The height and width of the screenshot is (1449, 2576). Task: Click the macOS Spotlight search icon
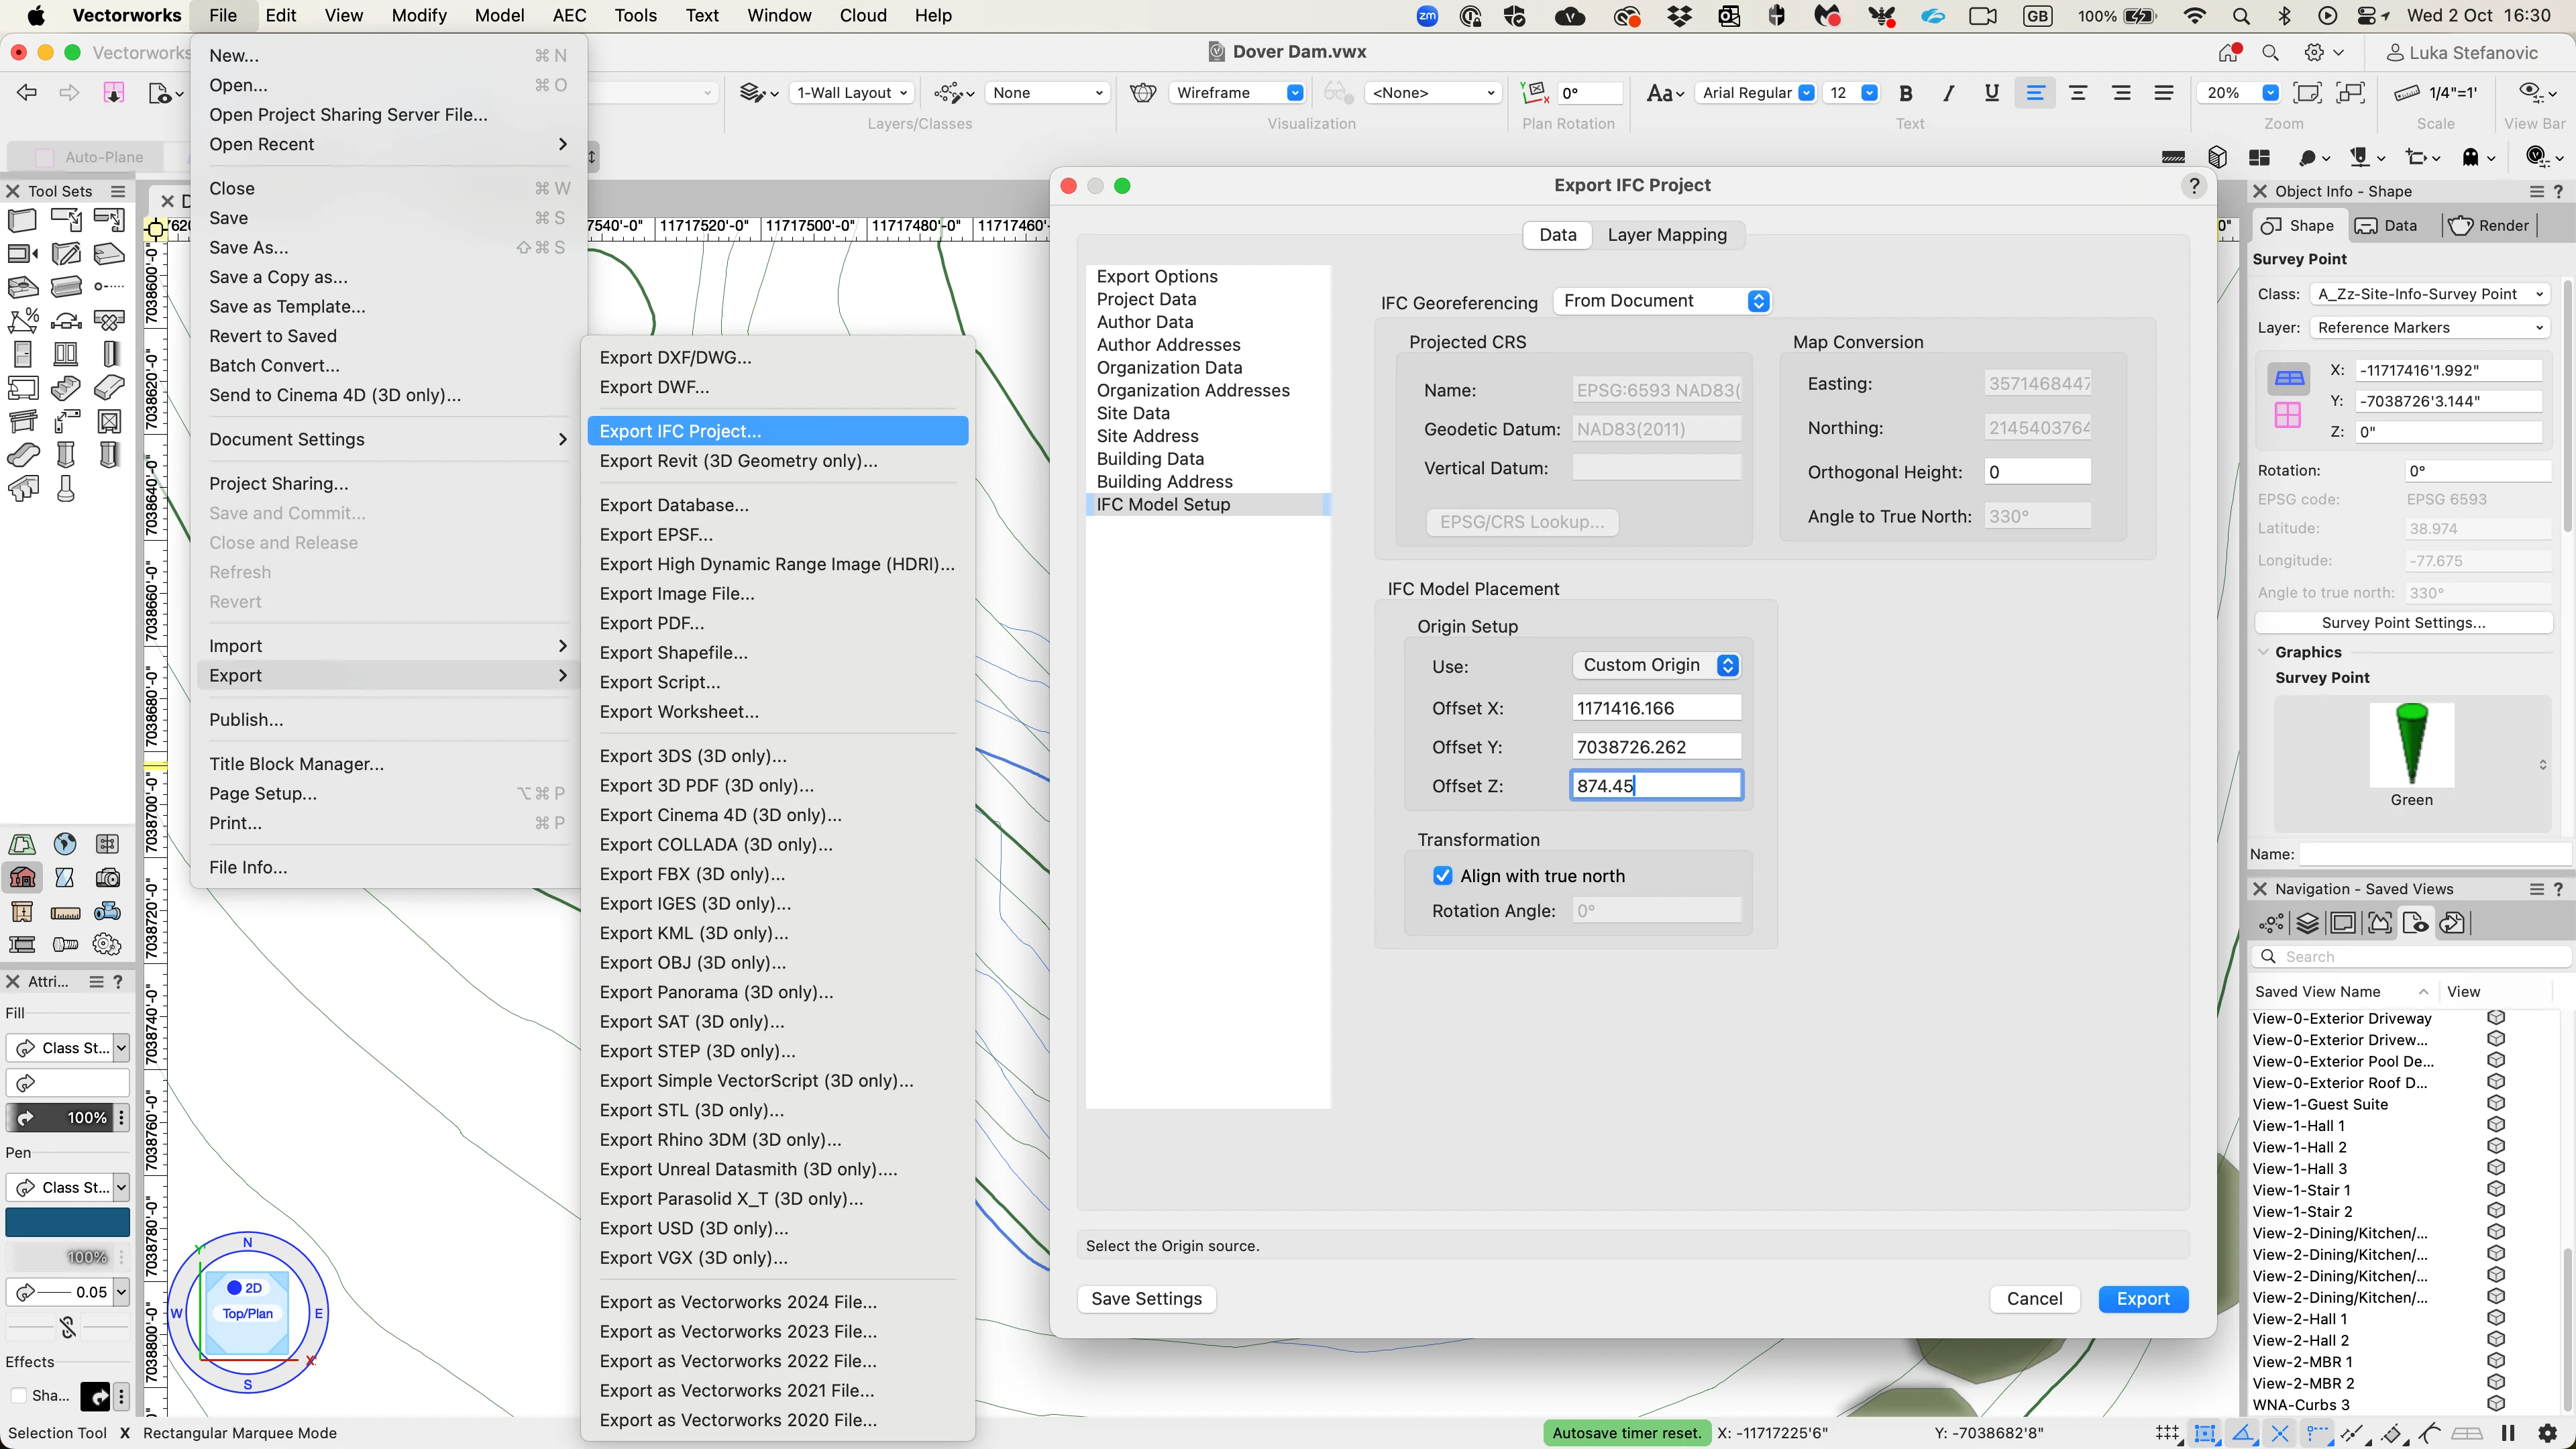click(2241, 16)
